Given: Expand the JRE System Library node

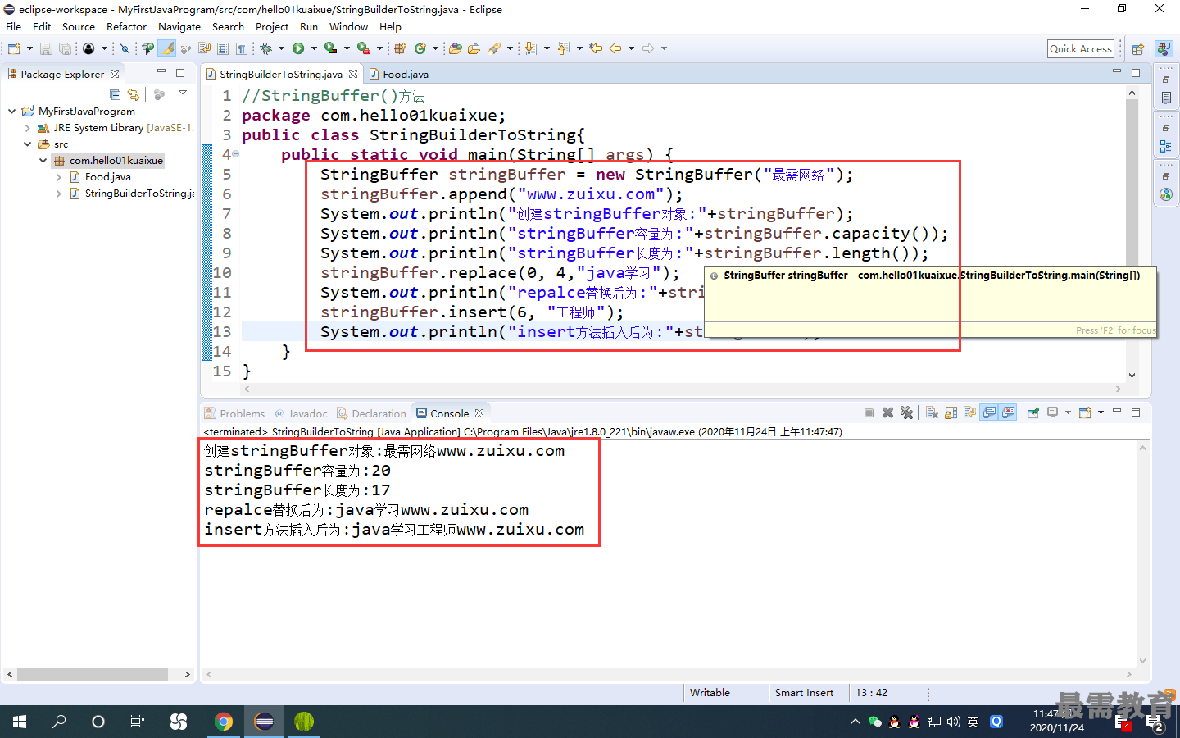Looking at the screenshot, I should (x=27, y=127).
